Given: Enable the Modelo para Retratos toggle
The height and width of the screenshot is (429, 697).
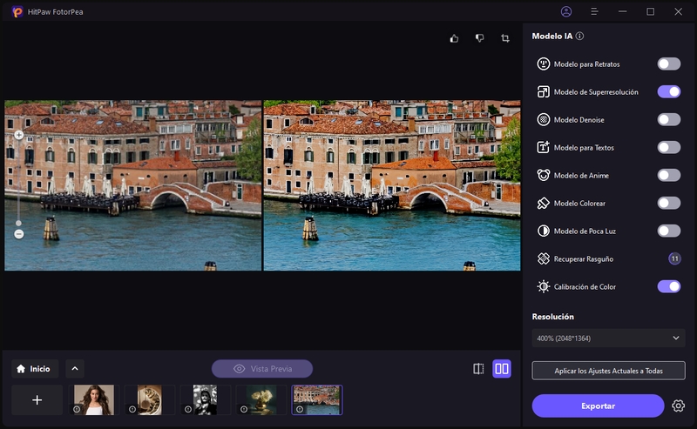Looking at the screenshot, I should [x=668, y=64].
